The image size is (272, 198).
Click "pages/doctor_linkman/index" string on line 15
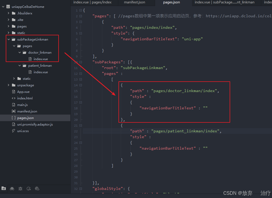point(184,91)
